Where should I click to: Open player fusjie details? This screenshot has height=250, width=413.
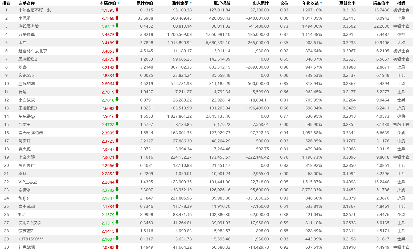coord(23,198)
